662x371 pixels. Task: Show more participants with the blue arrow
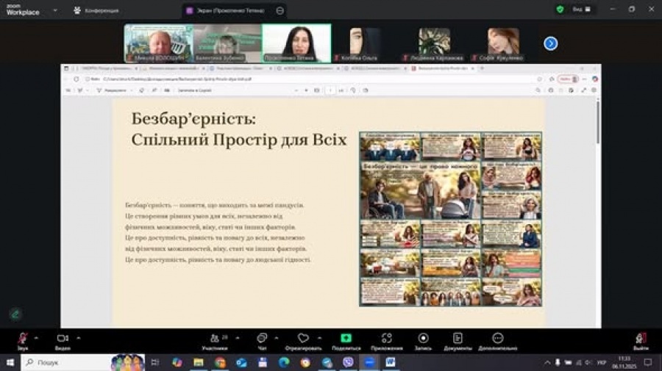pos(550,43)
